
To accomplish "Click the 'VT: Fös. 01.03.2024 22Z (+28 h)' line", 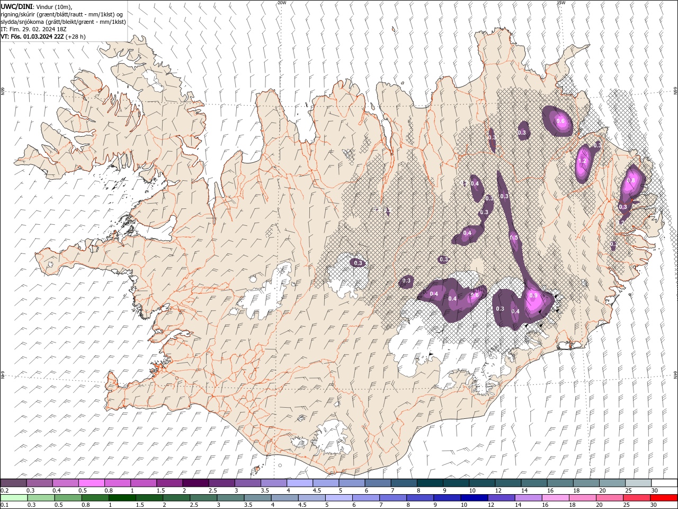I will 43,37.
